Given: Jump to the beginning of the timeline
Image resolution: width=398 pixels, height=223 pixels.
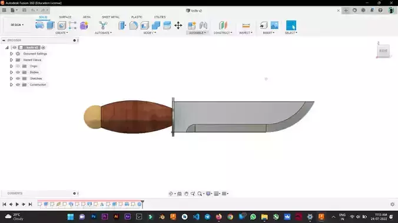Looking at the screenshot, I should (4, 204).
